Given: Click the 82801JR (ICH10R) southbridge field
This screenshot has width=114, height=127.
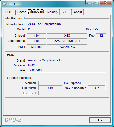Looking at the screenshot, I should click(x=67, y=41).
